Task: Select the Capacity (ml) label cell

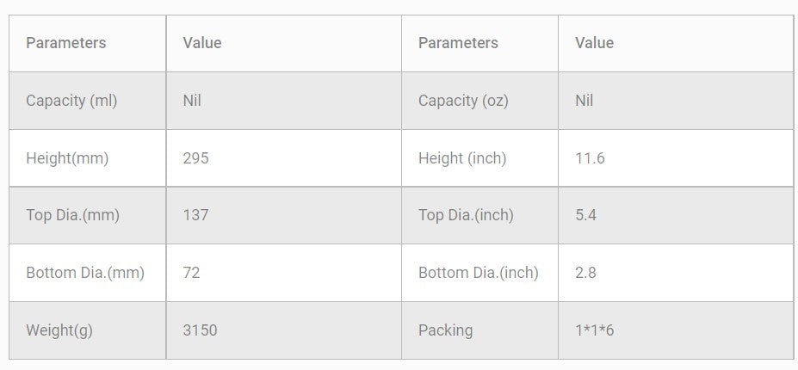Action: 71,101
